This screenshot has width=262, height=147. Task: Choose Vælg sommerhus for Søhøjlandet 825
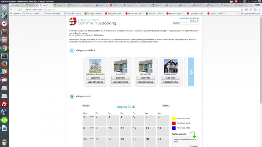(x=171, y=82)
